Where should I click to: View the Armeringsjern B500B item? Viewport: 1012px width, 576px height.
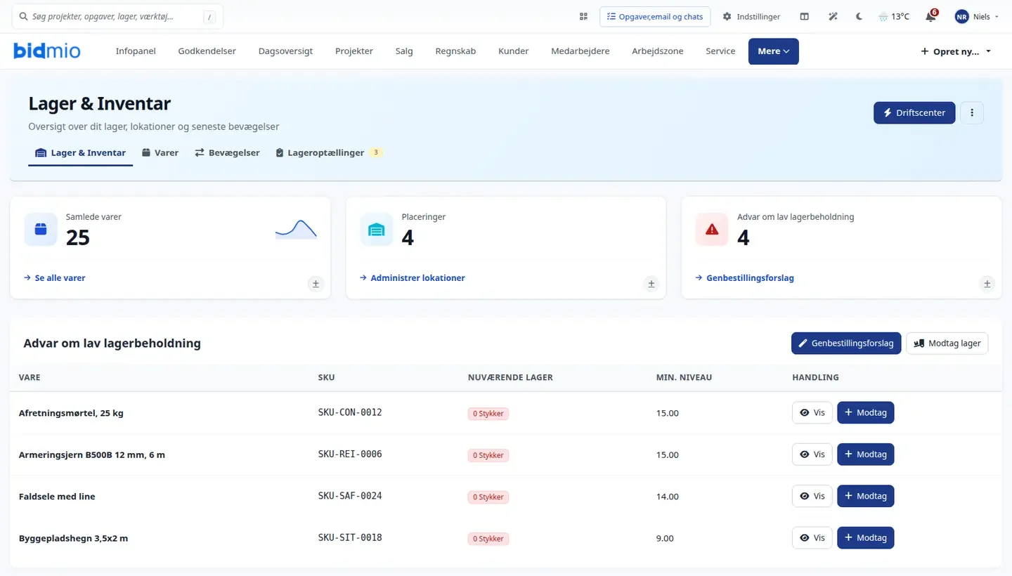[812, 454]
